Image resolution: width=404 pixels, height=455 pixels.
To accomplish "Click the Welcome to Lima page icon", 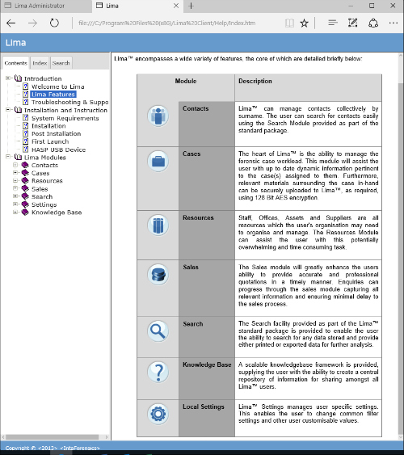I will (x=26, y=86).
